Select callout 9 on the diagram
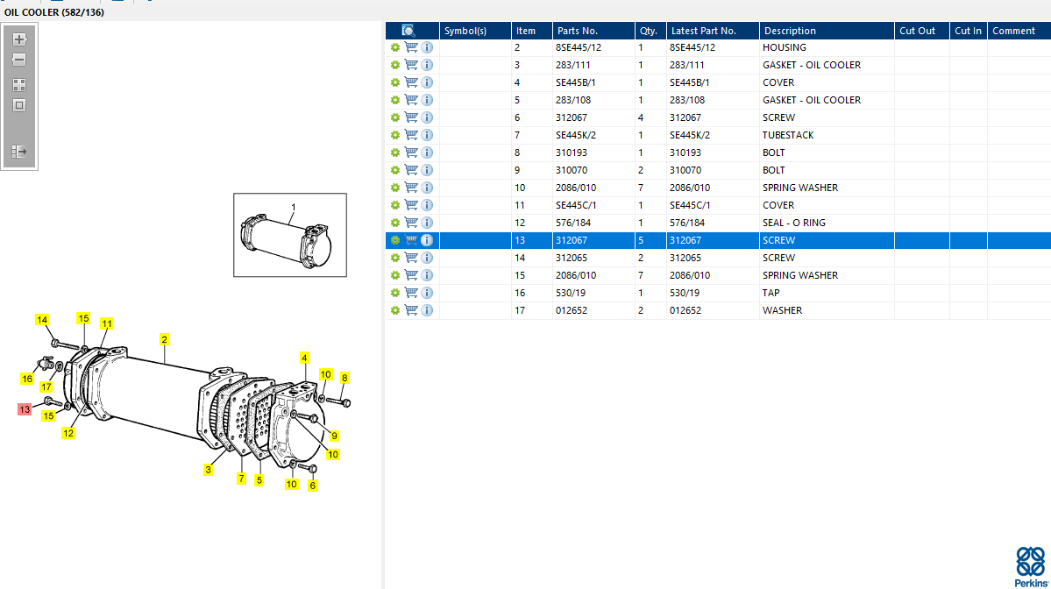 click(334, 436)
